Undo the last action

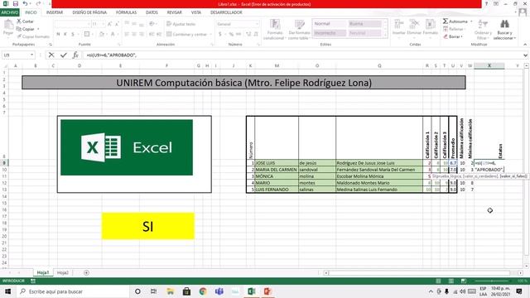[x=25, y=3]
